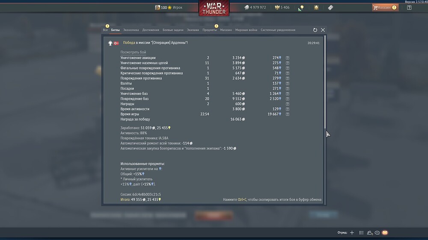This screenshot has height=240, width=428.
Task: Switch to the Экономика tab
Action: tap(131, 30)
